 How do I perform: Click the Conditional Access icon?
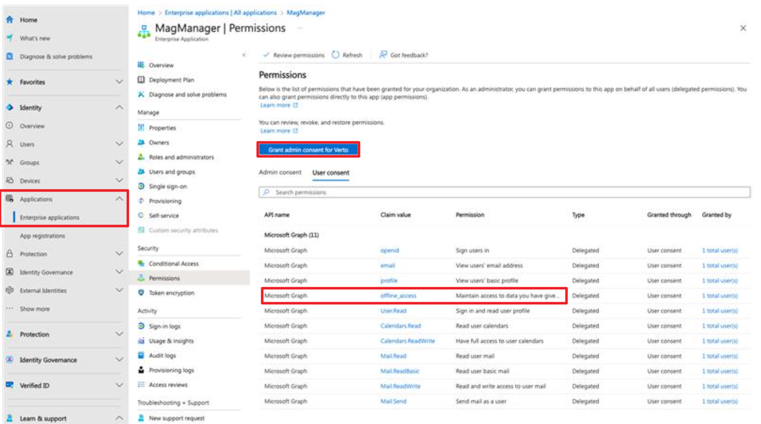coord(141,263)
